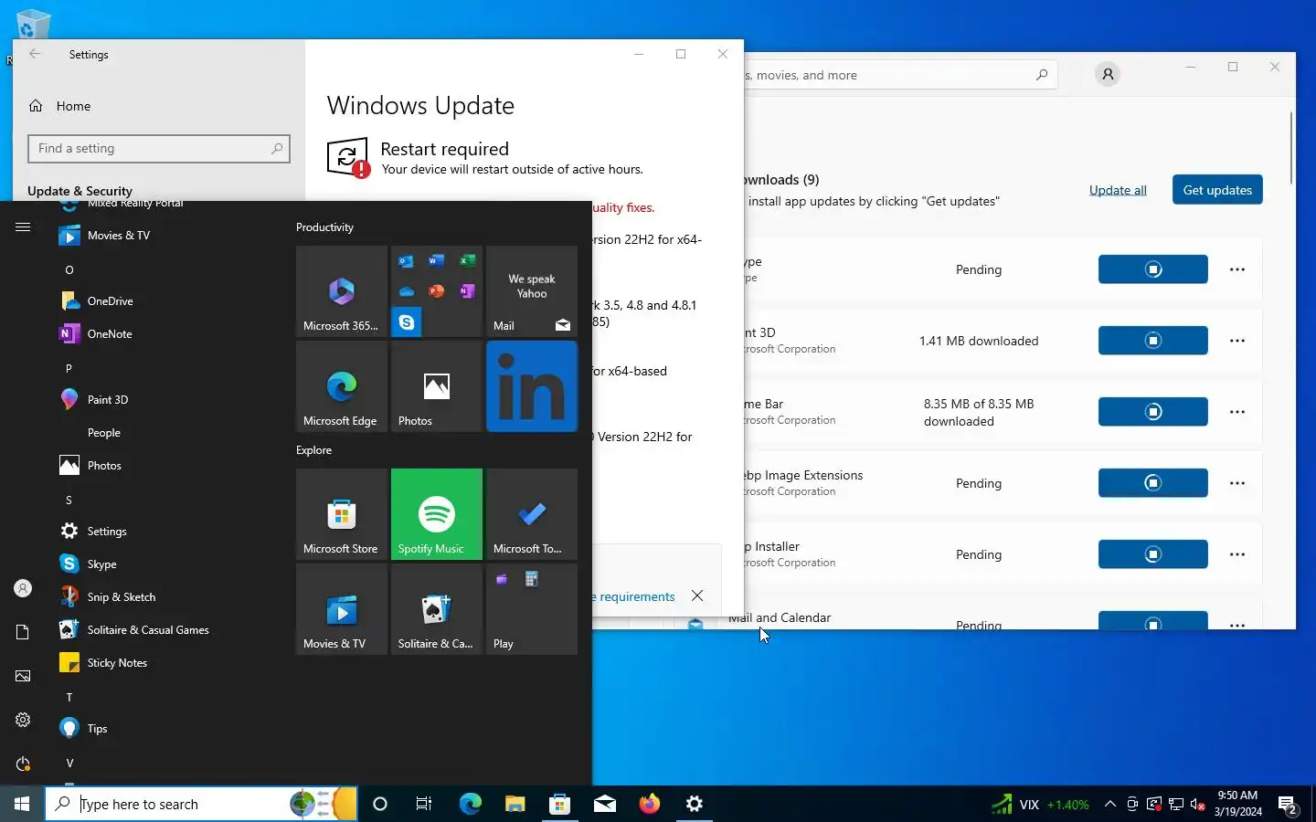The image size is (1316, 822).
Task: Expand the Start menu hamburger button
Action: tap(23, 227)
